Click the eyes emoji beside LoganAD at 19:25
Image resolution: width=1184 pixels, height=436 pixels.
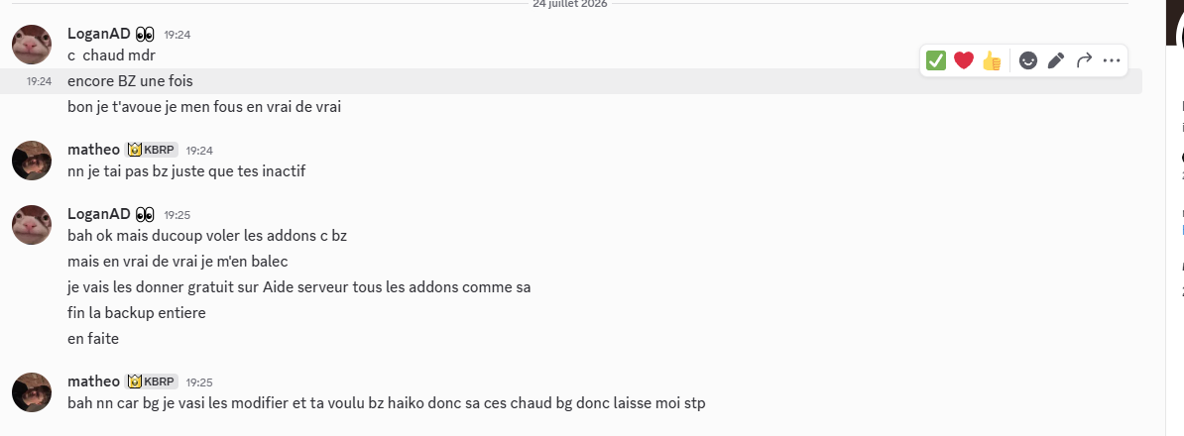[x=145, y=214]
